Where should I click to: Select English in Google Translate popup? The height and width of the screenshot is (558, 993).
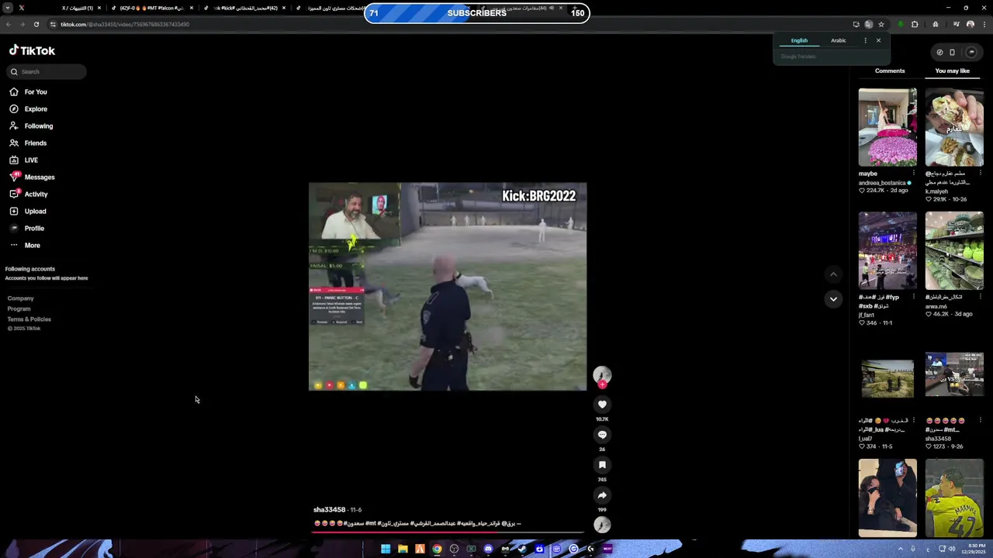pyautogui.click(x=799, y=40)
